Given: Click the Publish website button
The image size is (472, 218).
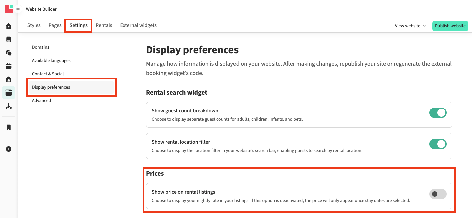Looking at the screenshot, I should coord(450,26).
